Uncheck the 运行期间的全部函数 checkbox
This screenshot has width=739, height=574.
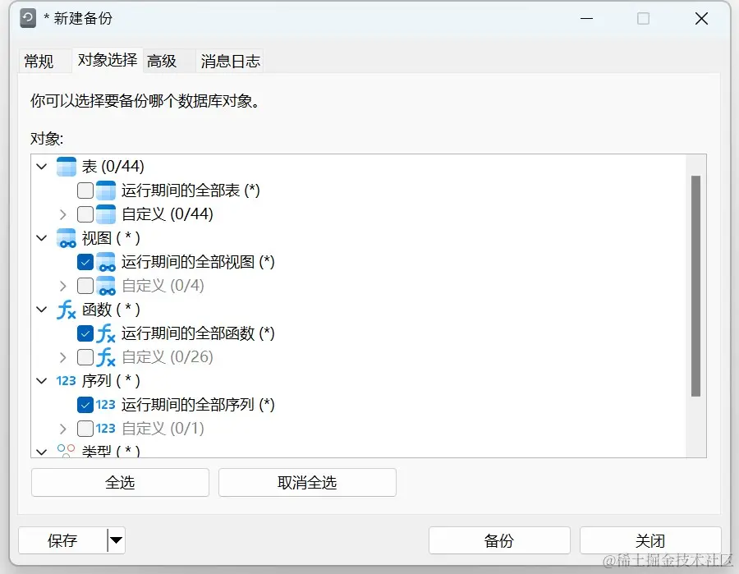pos(85,333)
